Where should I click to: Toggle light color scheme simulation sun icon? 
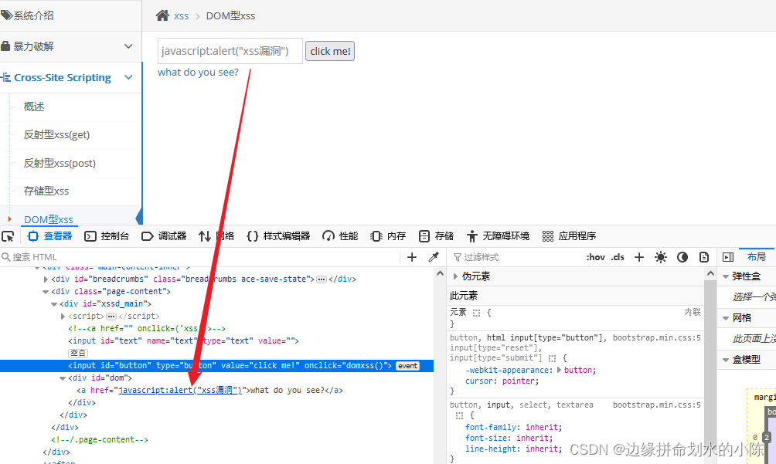tap(661, 257)
